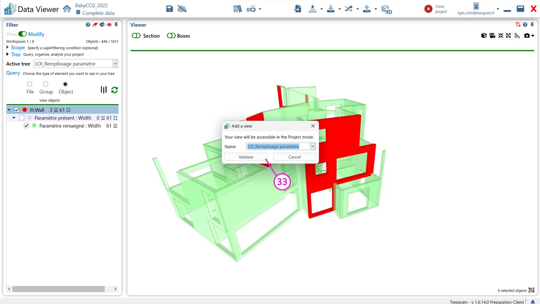Viewport: 540px width, 304px height.
Task: Select the Group radio button
Action: click(x=45, y=84)
